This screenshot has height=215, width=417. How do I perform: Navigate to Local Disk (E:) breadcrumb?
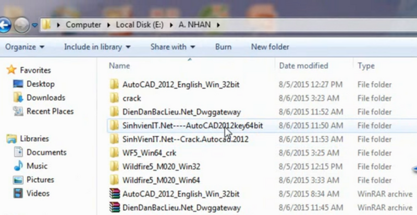(140, 25)
